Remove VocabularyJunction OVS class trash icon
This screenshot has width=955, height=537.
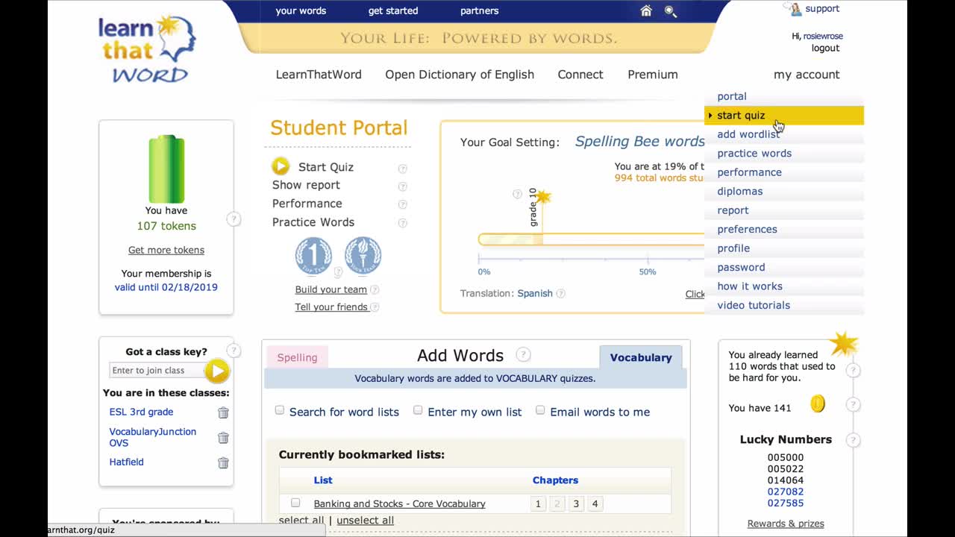pos(223,438)
